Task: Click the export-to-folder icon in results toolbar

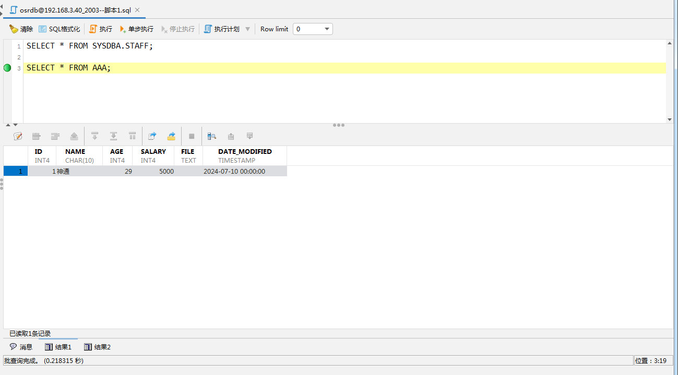Action: coord(171,136)
